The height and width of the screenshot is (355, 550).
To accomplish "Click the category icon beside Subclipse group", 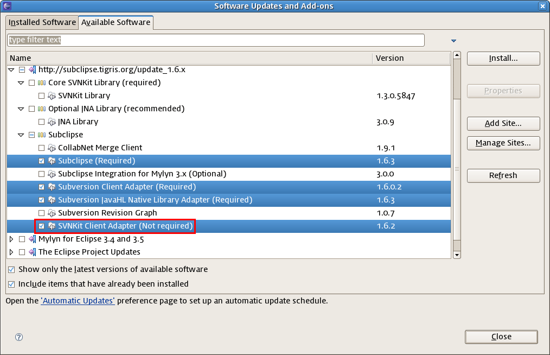I will [x=42, y=135].
